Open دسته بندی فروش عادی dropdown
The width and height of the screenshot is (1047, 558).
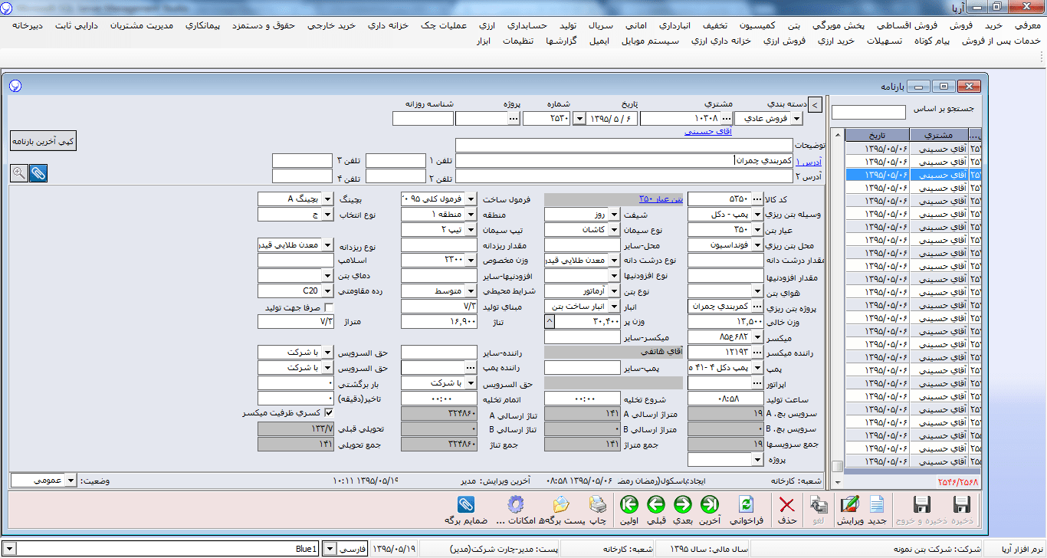(796, 119)
